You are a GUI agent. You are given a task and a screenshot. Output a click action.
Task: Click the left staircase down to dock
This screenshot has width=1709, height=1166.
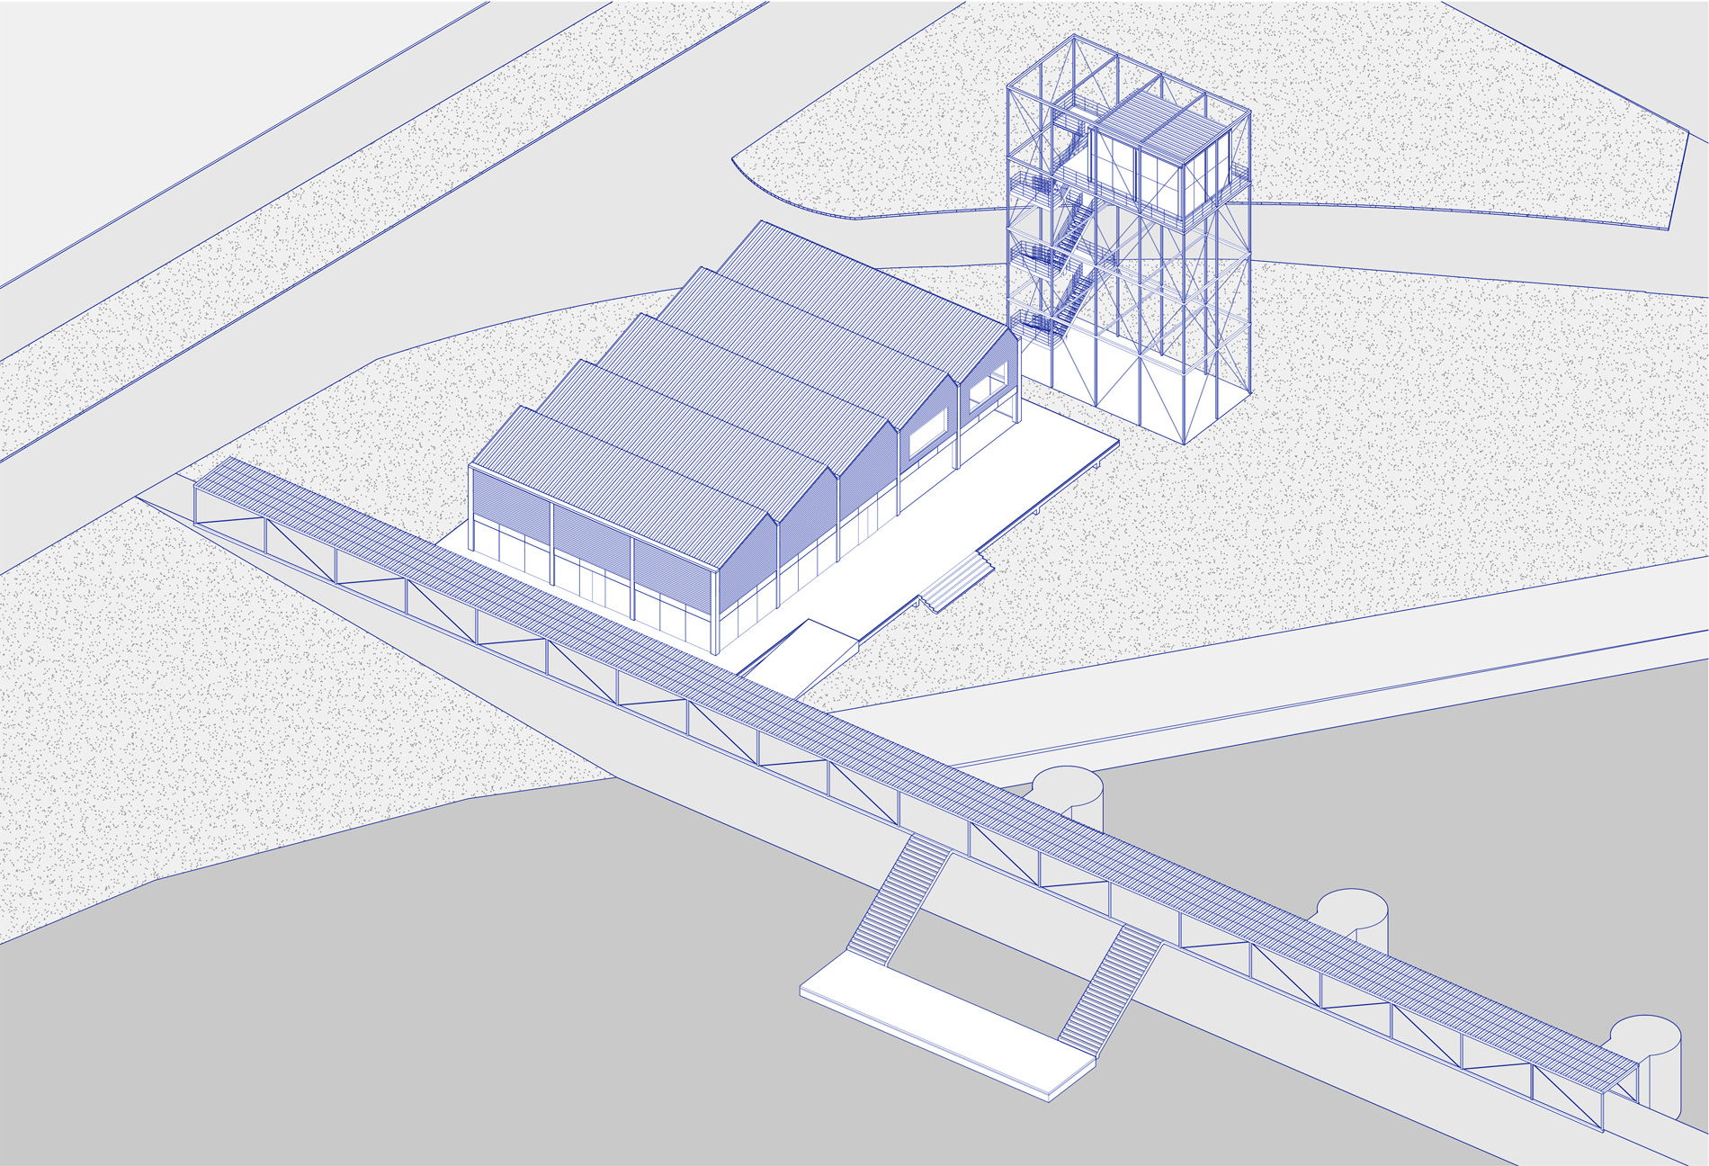[x=898, y=900]
